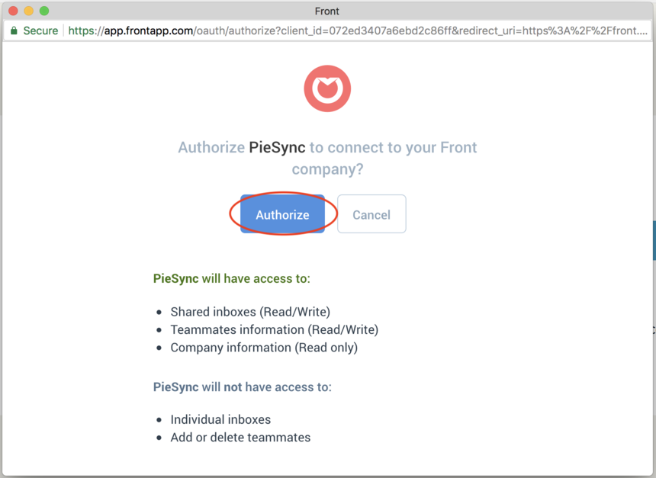Click the bold PieSync name in main heading
Screen dimensions: 656x478
277,147
